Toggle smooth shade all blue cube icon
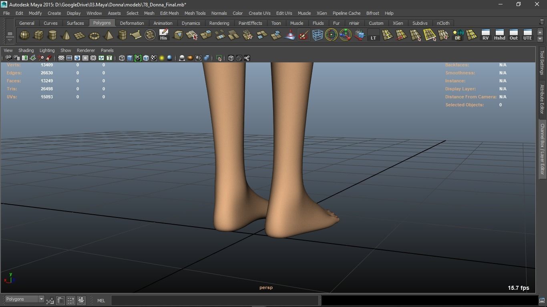This screenshot has width=547, height=307. 130,58
